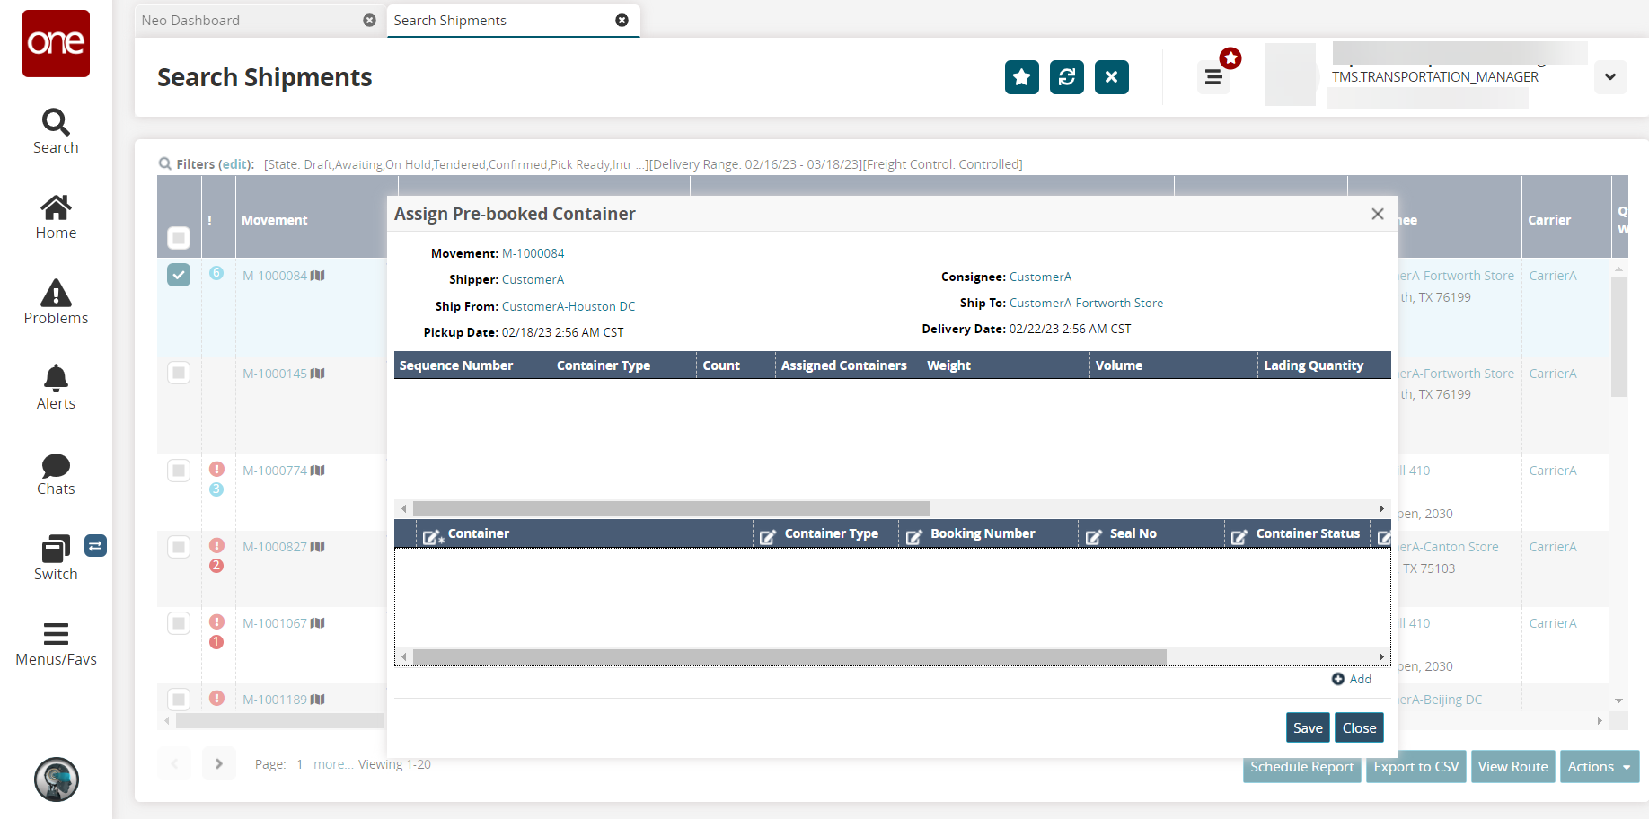The image size is (1649, 819).
Task: Click the View Route button
Action: pos(1513,767)
